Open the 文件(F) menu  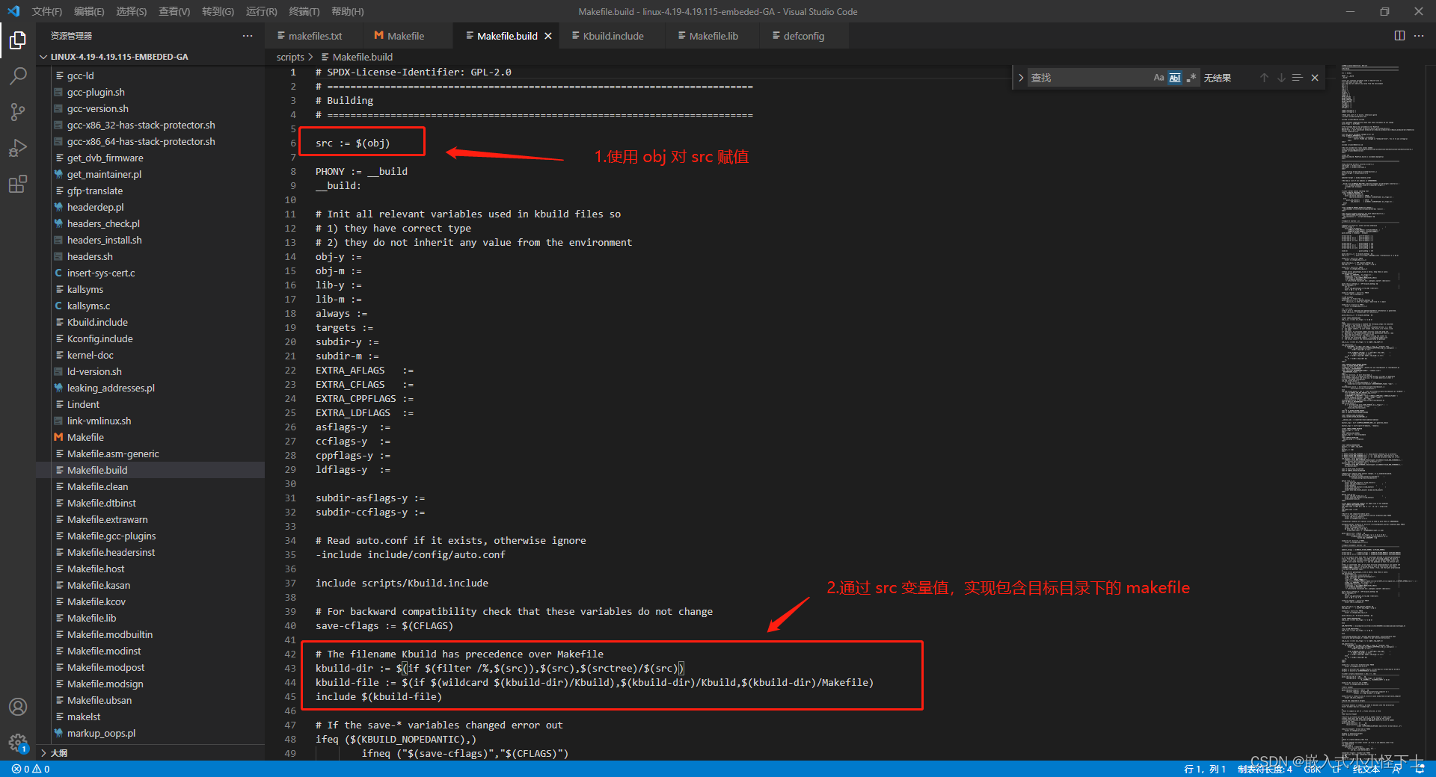click(x=47, y=11)
